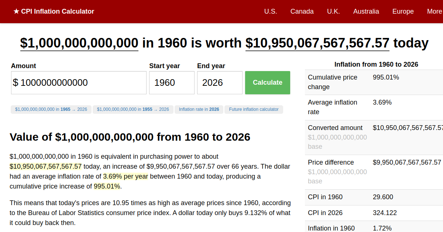Image resolution: width=443 pixels, height=232 pixels.
Task: Navigate to the Canada menu item
Action: [x=302, y=11]
